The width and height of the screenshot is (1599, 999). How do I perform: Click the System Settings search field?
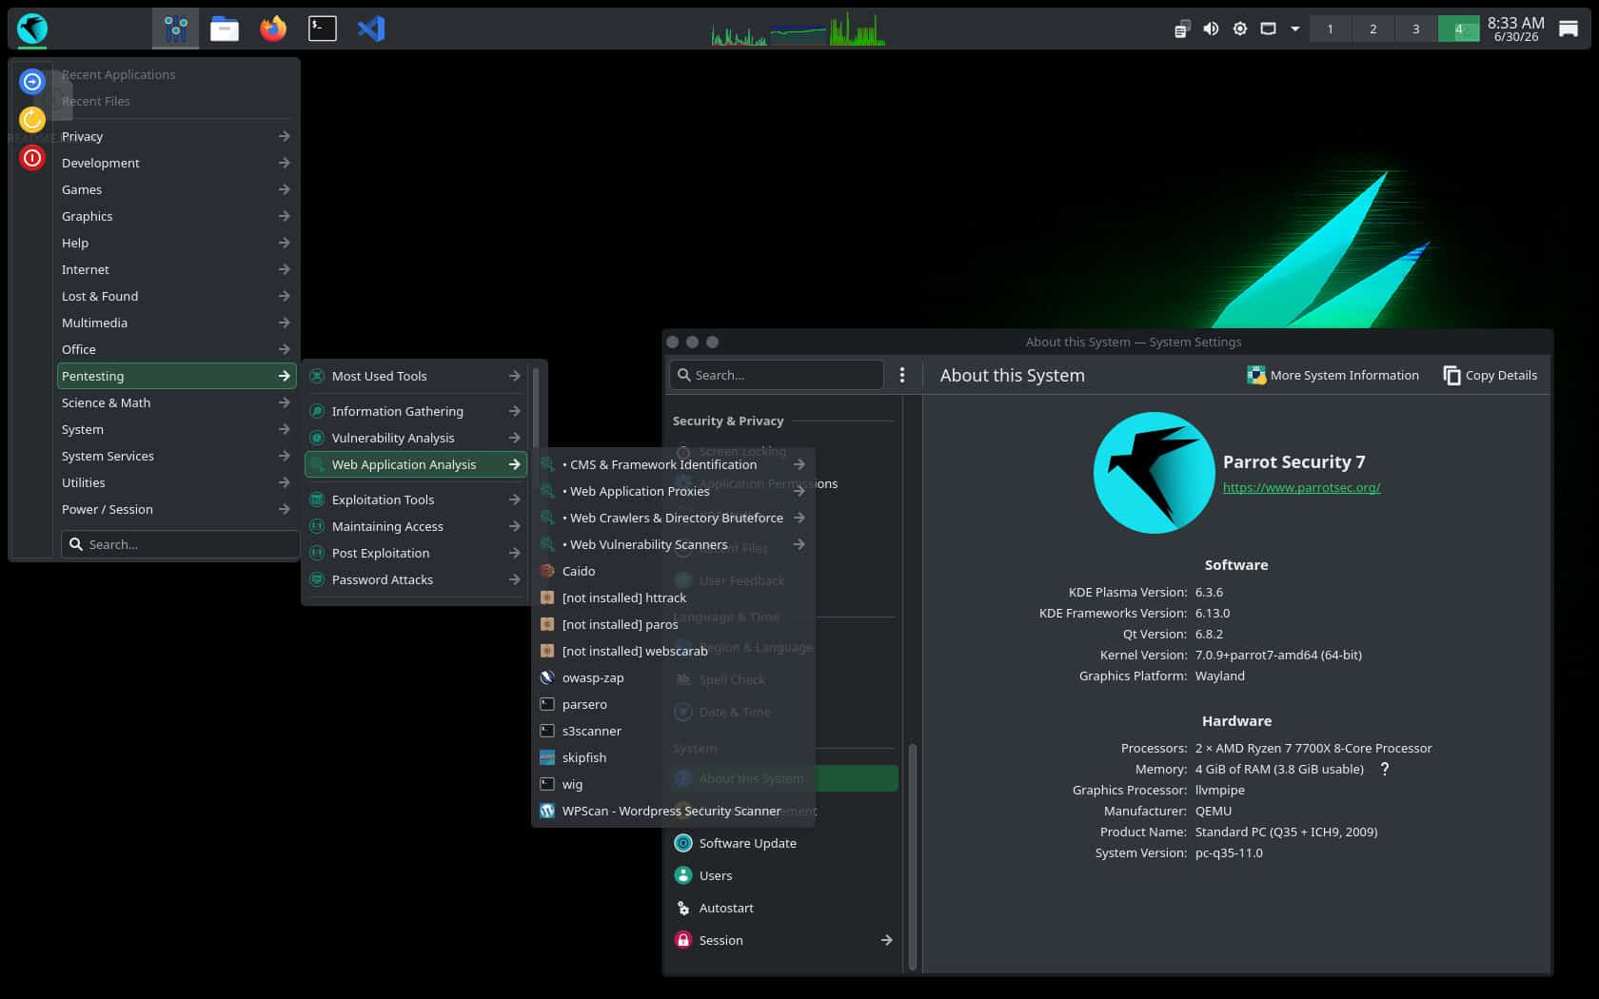click(777, 375)
